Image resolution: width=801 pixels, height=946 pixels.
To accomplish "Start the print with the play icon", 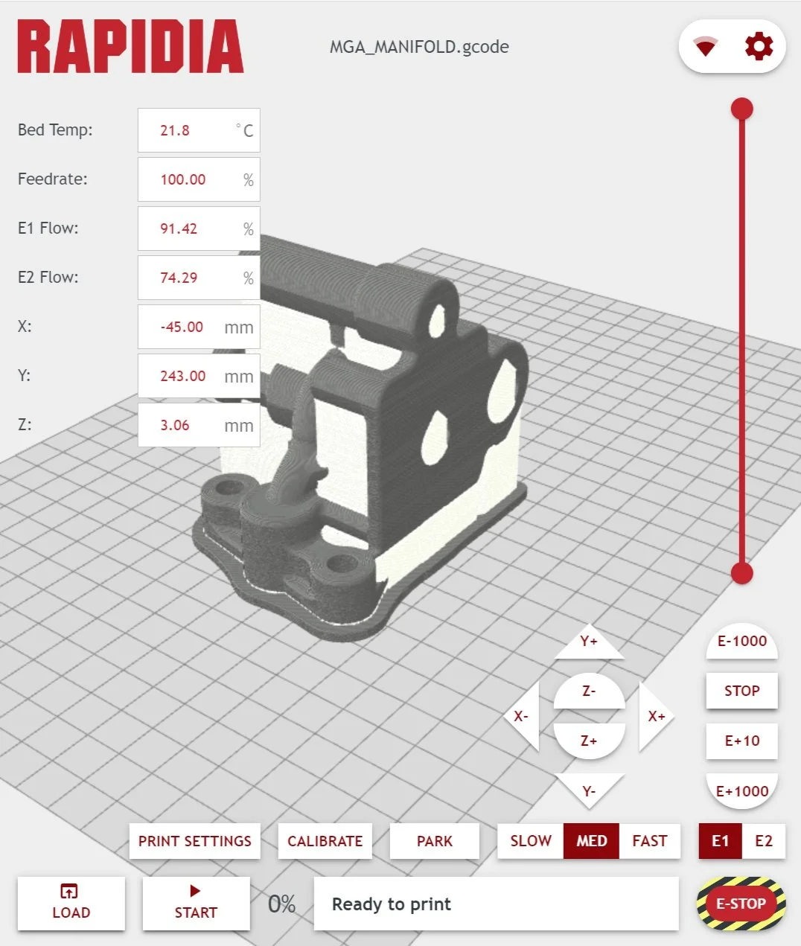I will (195, 904).
